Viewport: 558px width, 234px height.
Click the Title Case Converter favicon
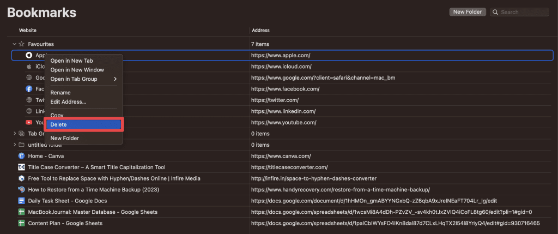(x=21, y=167)
